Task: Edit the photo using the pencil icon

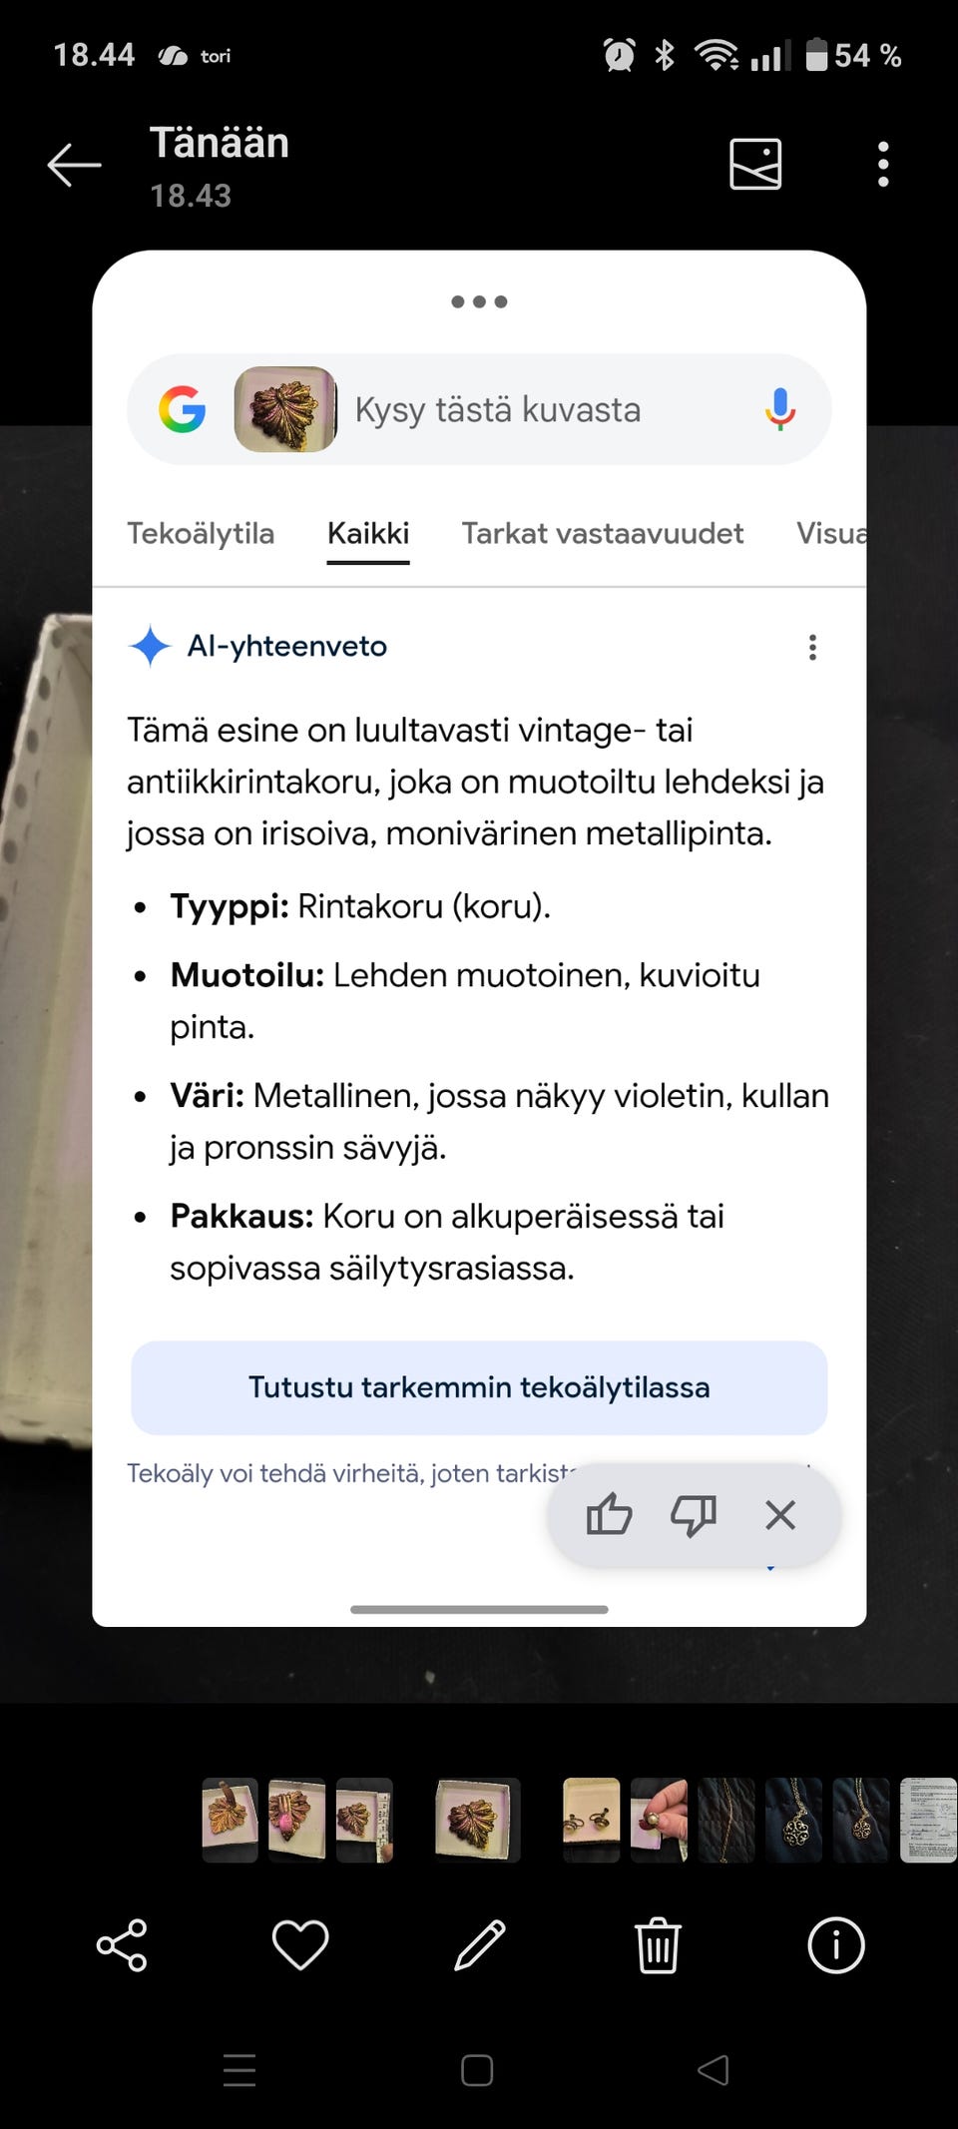Action: pos(478,1945)
